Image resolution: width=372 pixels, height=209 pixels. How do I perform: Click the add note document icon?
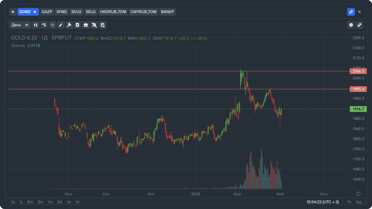103,25
